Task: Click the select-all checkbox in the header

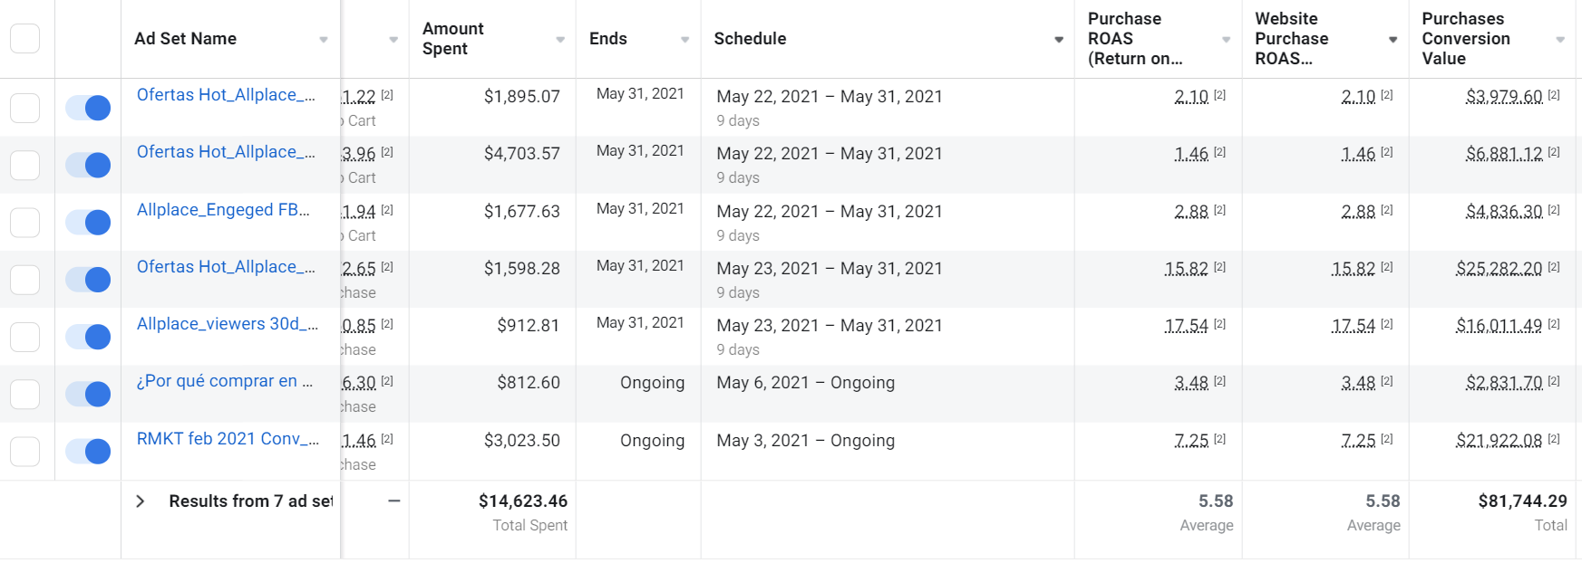Action: 25,39
